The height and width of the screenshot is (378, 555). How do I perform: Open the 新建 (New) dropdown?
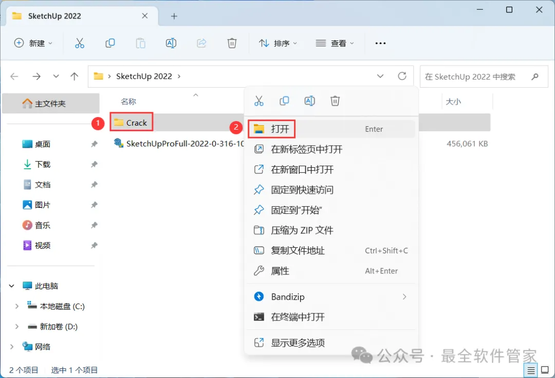click(33, 43)
